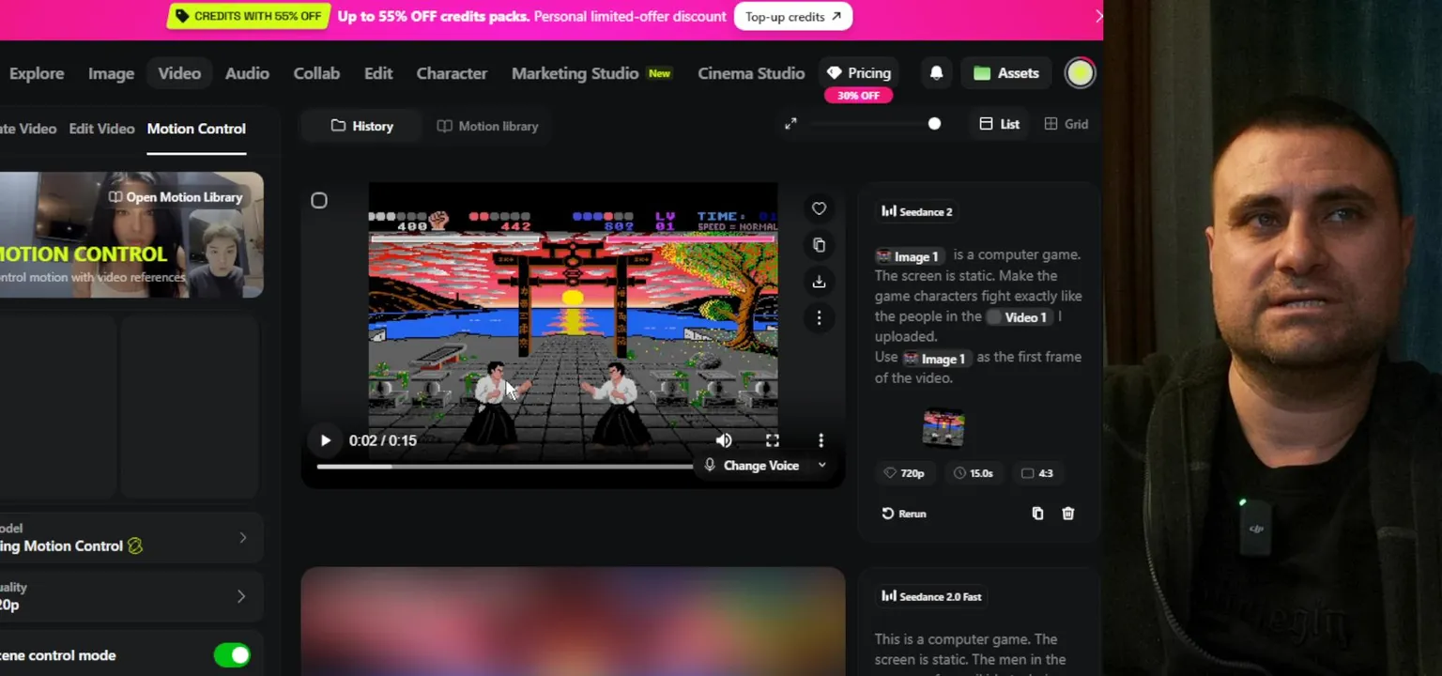Click the reference image thumbnail under prompt

(x=943, y=429)
